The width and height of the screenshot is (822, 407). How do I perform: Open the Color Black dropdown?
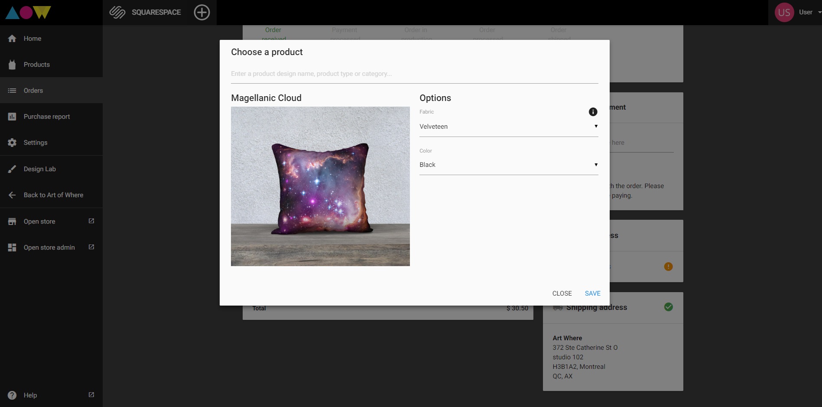[x=509, y=165]
